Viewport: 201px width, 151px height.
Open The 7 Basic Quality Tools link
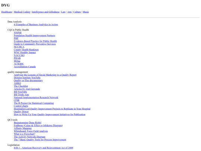pyautogui.click(x=40, y=139)
